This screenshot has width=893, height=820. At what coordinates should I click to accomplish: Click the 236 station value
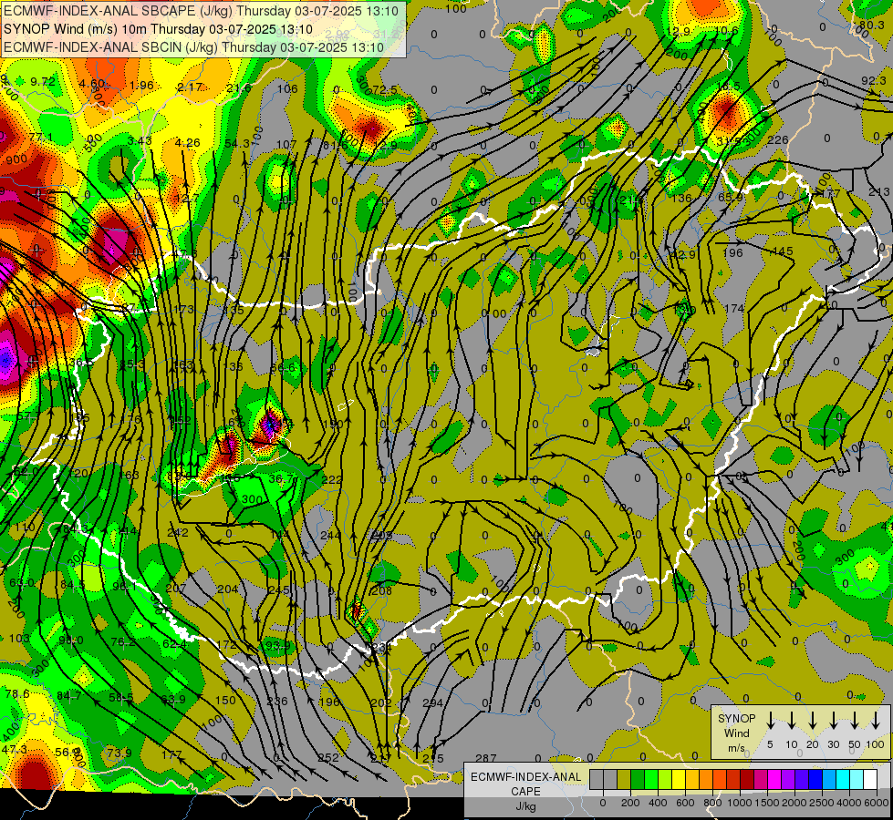[277, 701]
